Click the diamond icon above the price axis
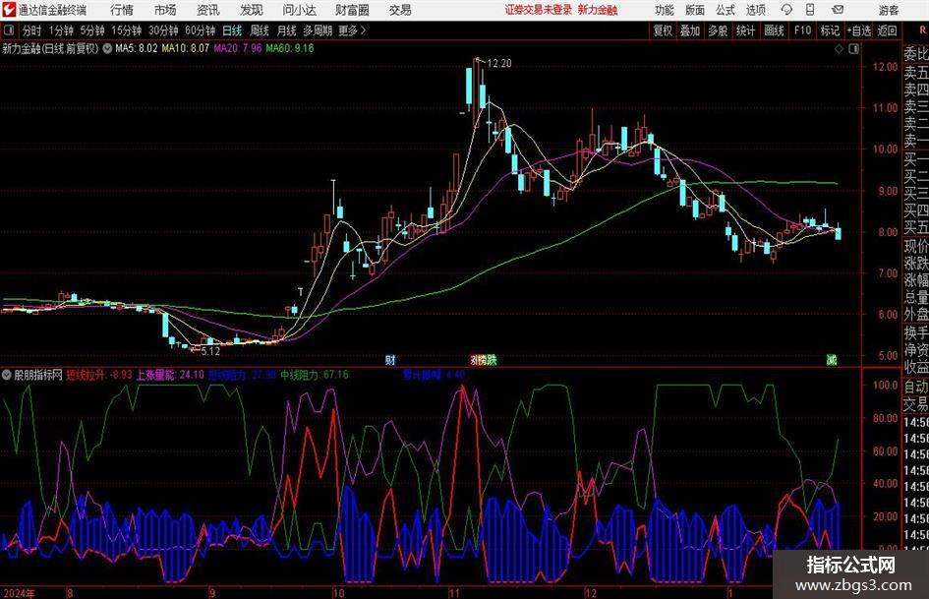929x599 pixels. [839, 49]
